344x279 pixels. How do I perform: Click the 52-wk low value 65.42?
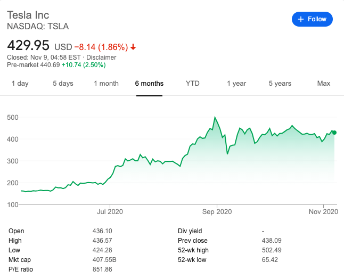pos(270,260)
